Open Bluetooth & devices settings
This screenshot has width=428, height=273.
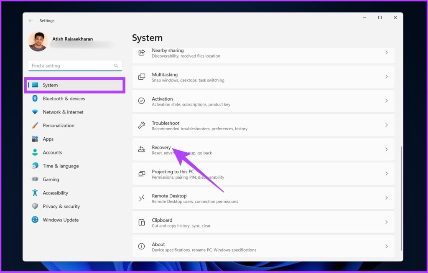(x=75, y=99)
